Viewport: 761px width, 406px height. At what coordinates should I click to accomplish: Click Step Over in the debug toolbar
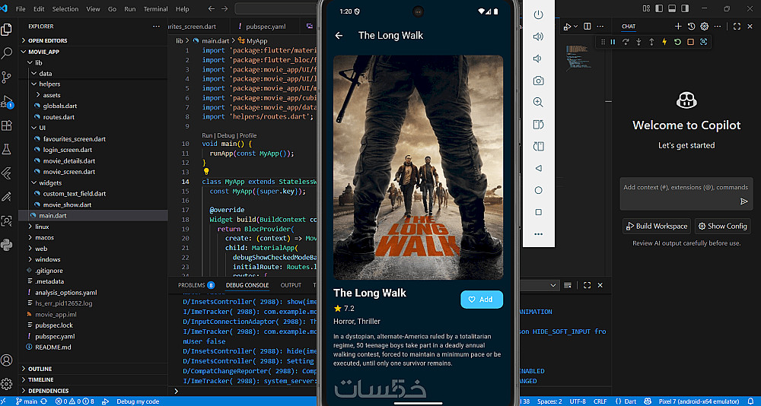point(626,43)
